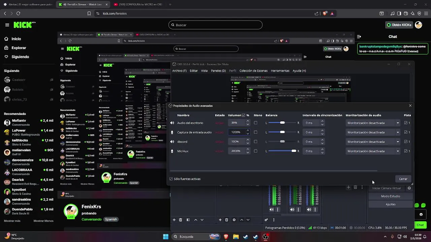Open Colección de Escenas menu
Screen dimensions: 431x242
[254, 71]
